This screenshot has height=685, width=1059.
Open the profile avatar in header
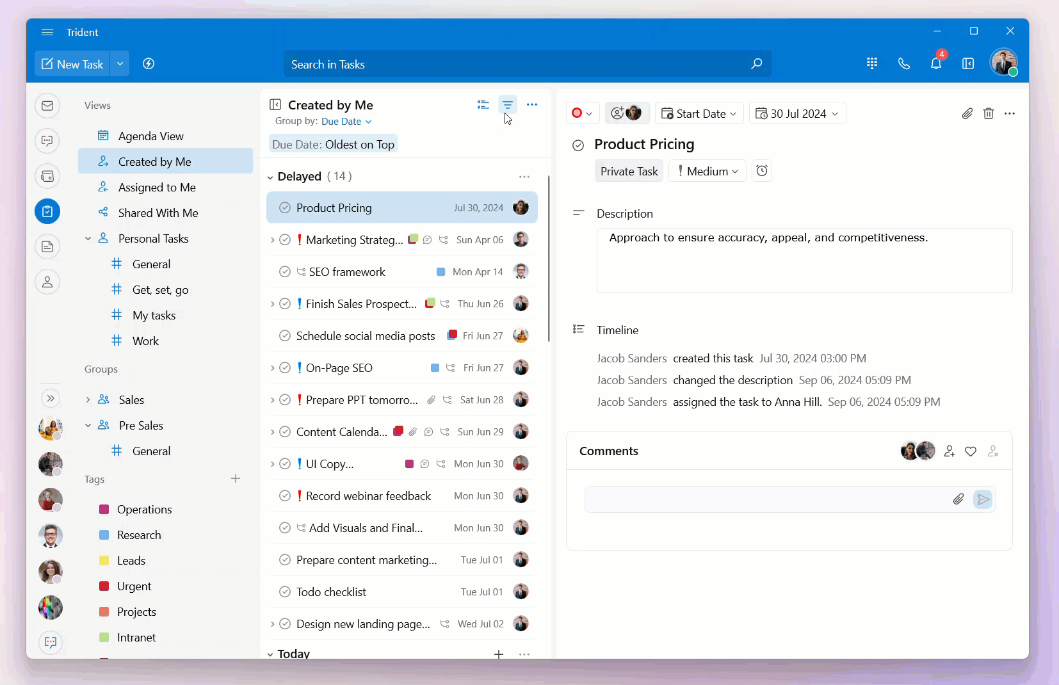(x=1003, y=62)
